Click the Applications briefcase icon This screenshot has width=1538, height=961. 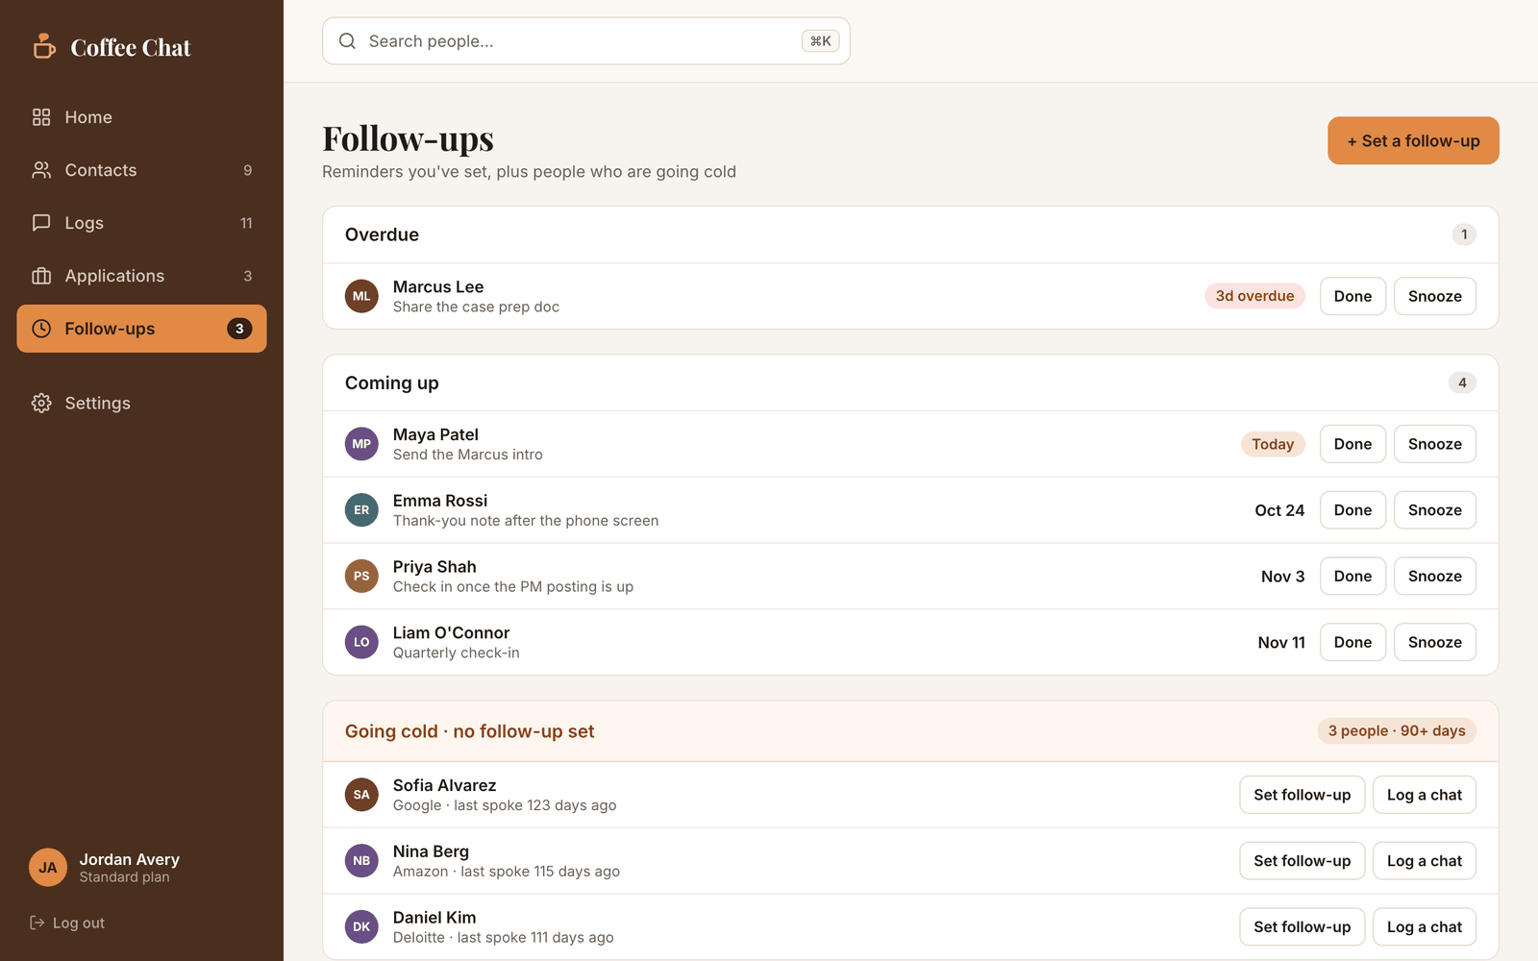41,276
